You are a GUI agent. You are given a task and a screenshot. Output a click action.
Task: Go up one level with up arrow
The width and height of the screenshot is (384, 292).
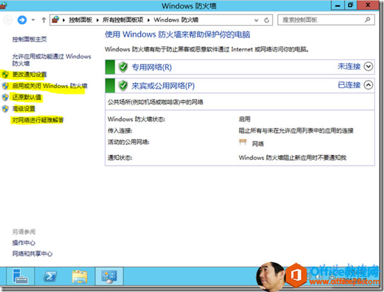pyautogui.click(x=44, y=20)
